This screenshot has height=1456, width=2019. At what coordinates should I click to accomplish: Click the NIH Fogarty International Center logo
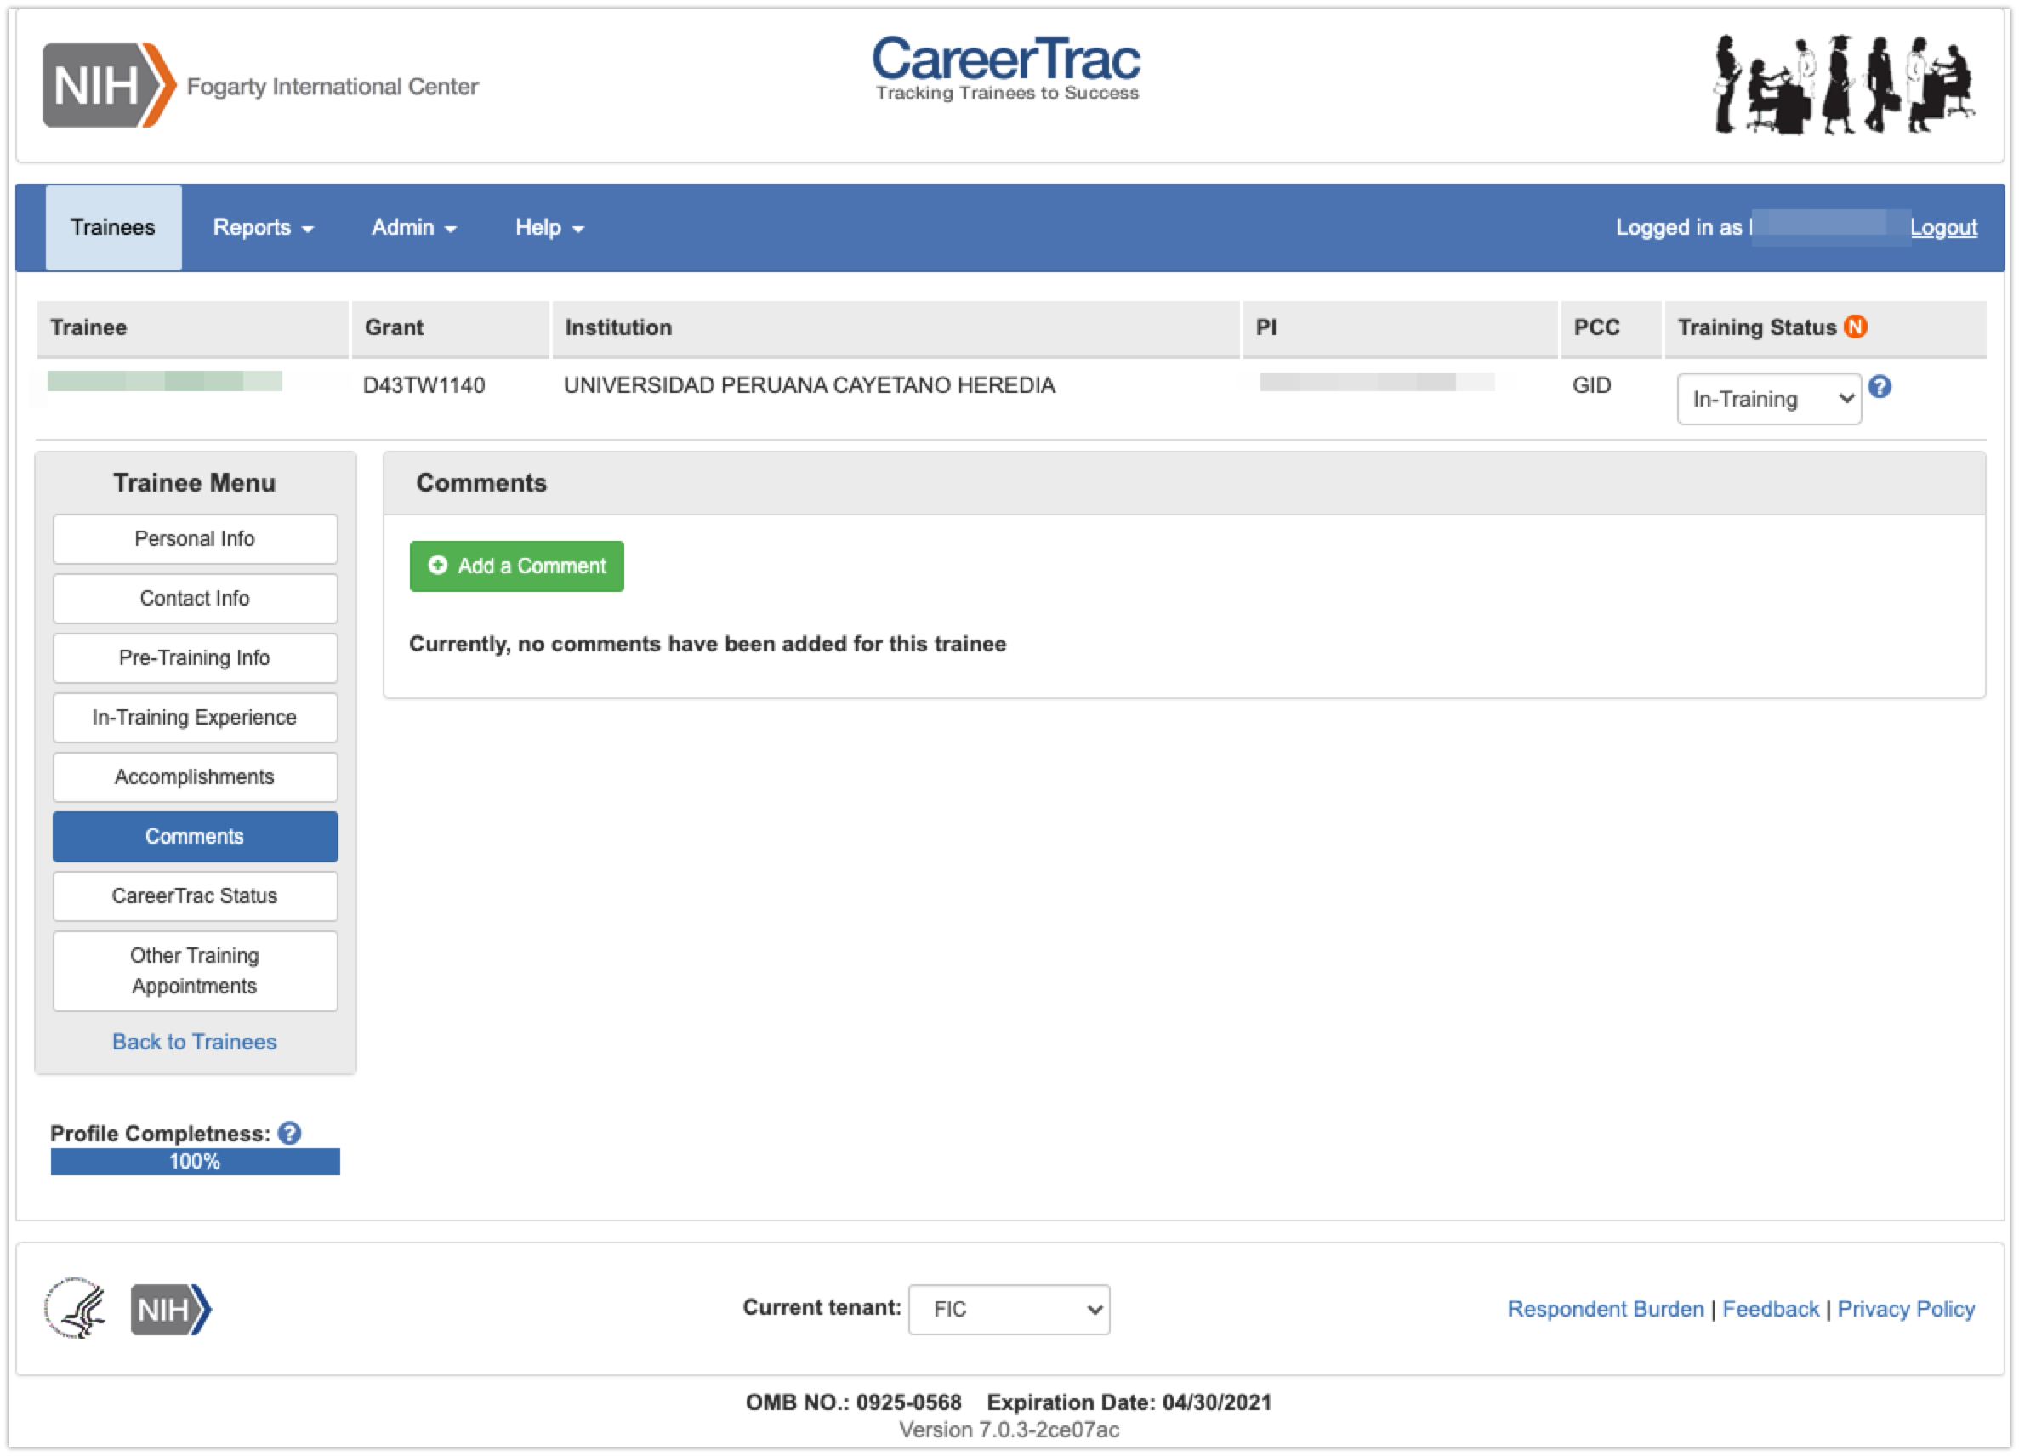259,85
